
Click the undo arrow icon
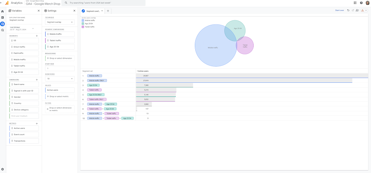tap(348, 10)
